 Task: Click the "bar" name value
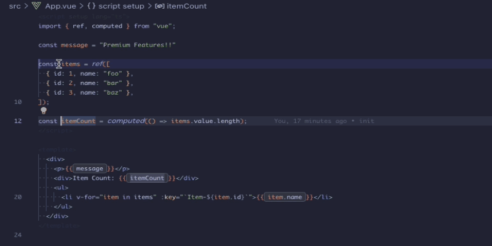[x=113, y=83]
